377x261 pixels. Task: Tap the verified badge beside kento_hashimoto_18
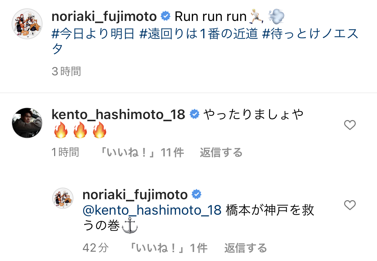[194, 115]
